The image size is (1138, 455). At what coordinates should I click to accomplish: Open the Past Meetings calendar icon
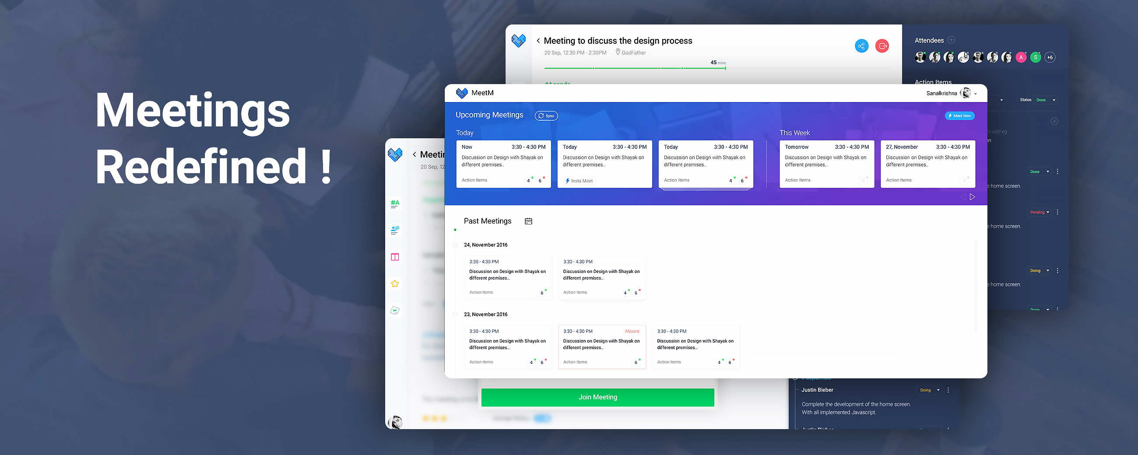click(x=528, y=221)
